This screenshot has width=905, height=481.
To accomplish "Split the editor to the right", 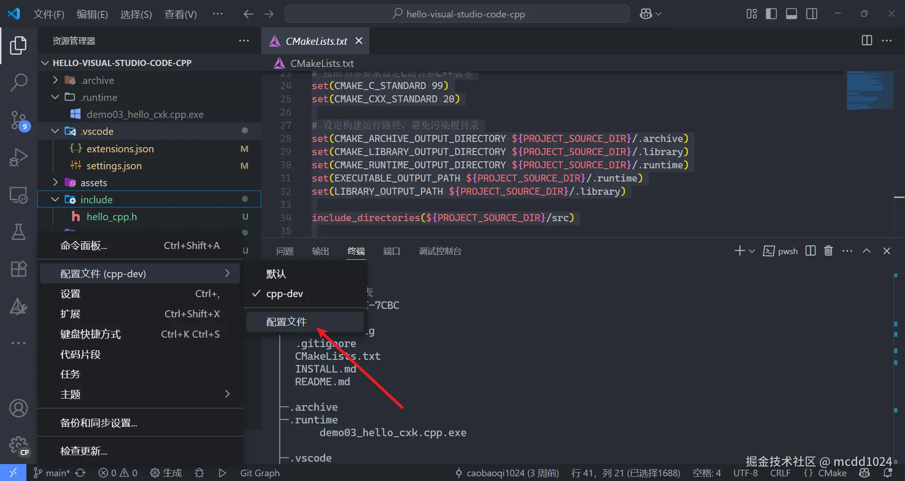I will click(867, 41).
